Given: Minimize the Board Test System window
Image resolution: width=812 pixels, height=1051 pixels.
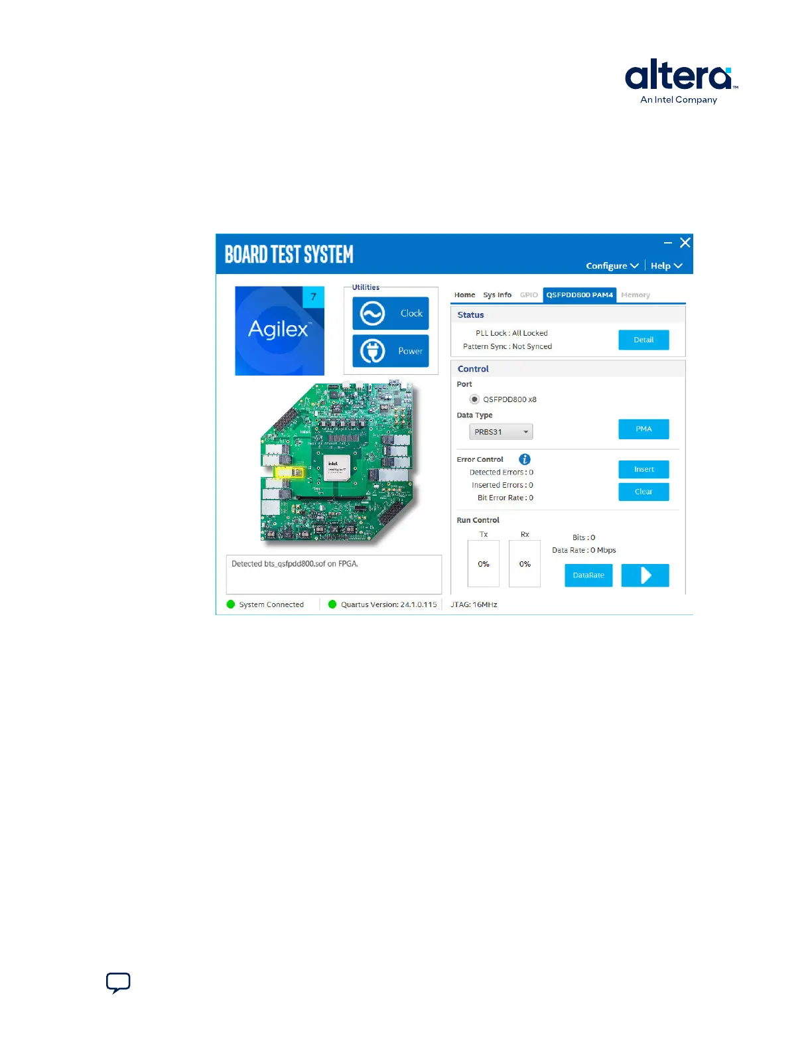Looking at the screenshot, I should tap(668, 243).
